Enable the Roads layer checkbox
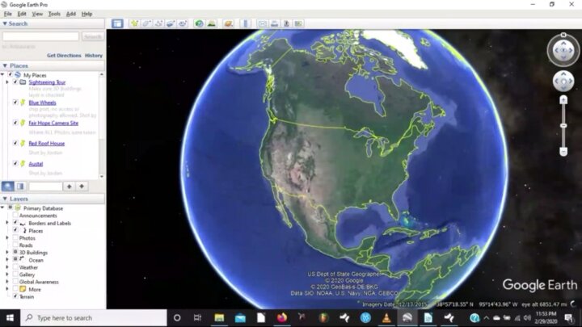 (15, 245)
